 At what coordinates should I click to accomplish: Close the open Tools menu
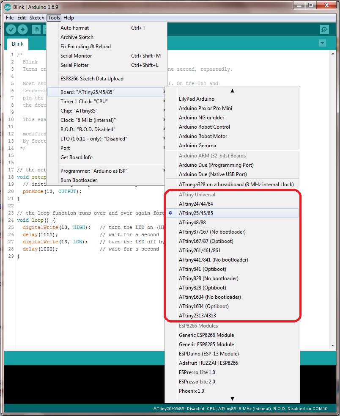point(54,18)
